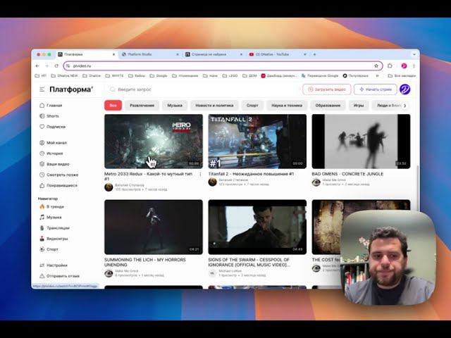Reload the page with the refresh icon
The height and width of the screenshot is (338, 451).
coord(56,65)
